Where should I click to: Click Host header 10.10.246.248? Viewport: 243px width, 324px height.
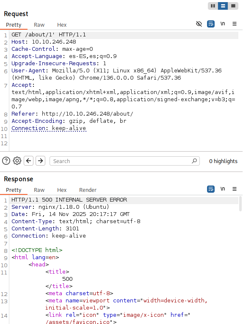[x=44, y=42]
